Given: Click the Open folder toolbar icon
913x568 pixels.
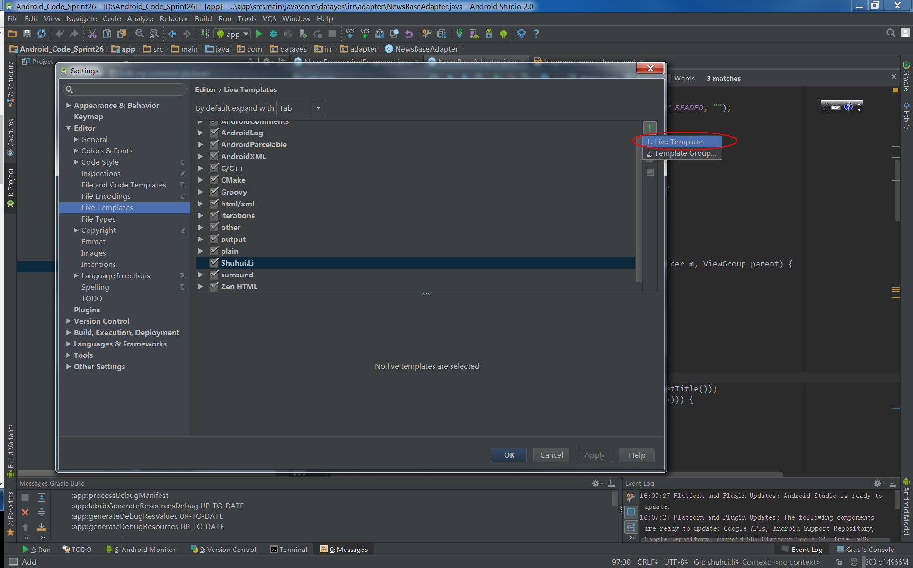Looking at the screenshot, I should [x=13, y=34].
